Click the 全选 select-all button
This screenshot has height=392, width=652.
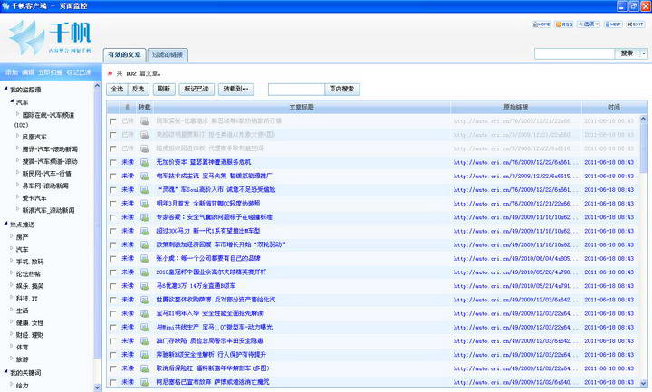117,89
